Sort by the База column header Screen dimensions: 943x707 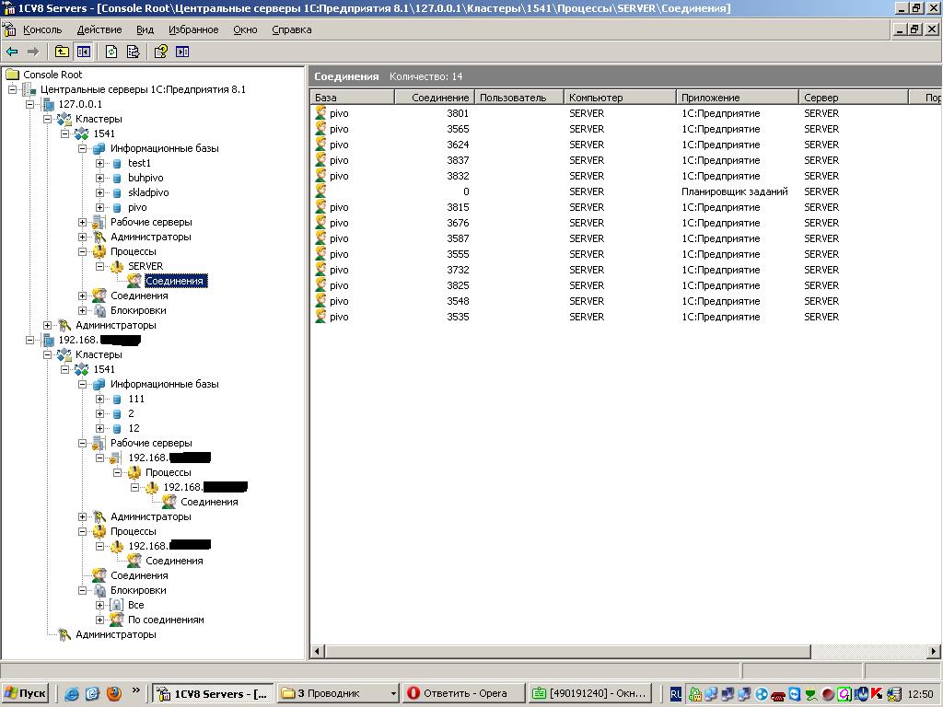(x=353, y=97)
